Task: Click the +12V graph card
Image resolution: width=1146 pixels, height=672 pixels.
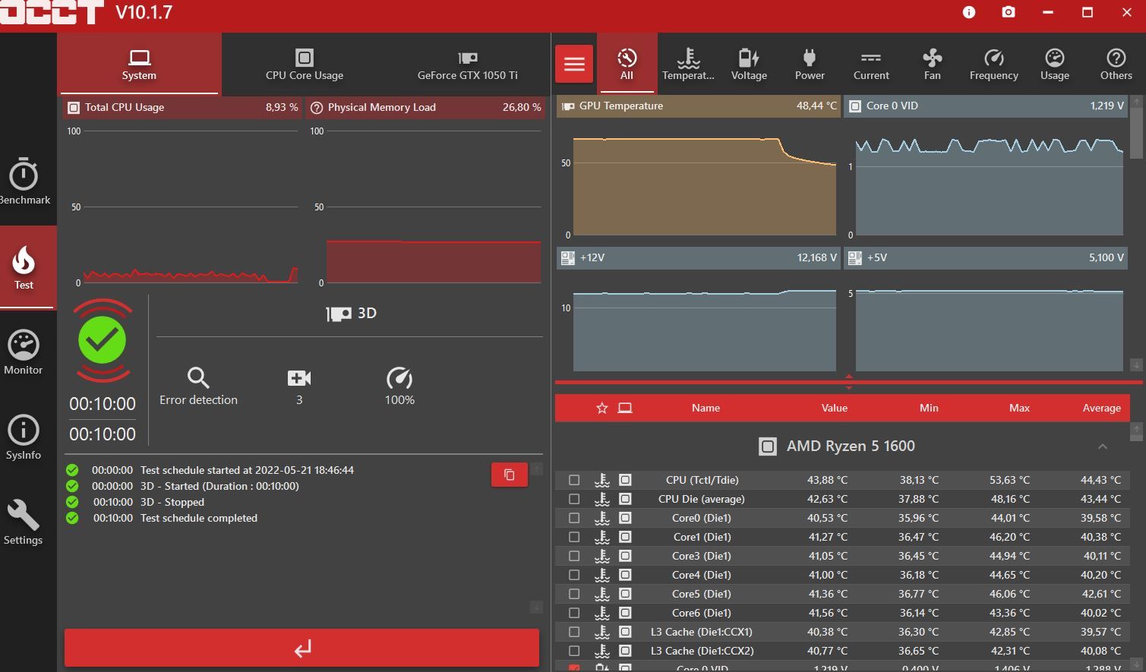Action: (x=698, y=311)
